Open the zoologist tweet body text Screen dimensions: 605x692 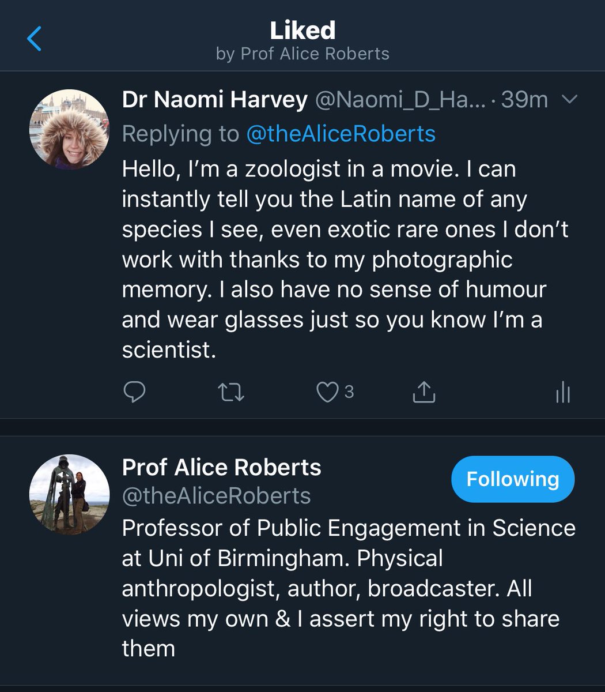click(345, 259)
